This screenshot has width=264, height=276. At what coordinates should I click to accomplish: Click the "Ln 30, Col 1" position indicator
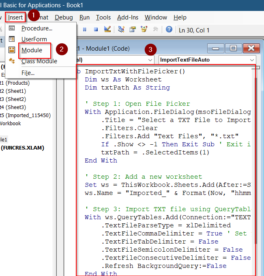pos(194,30)
